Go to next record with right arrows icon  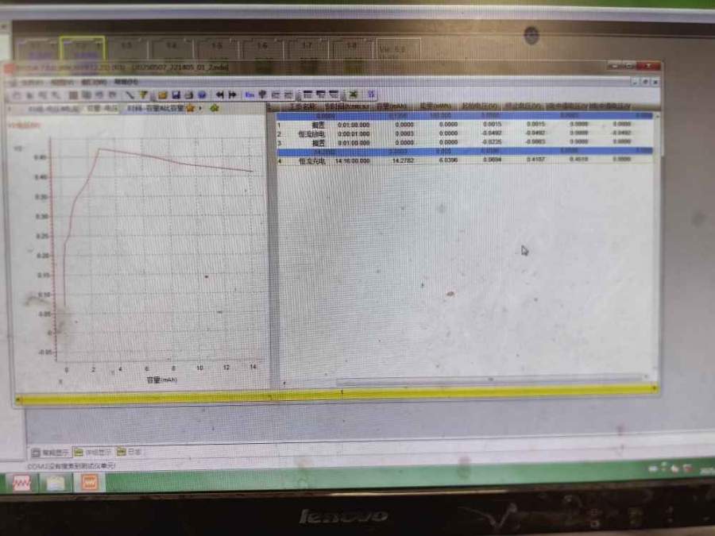pos(233,94)
